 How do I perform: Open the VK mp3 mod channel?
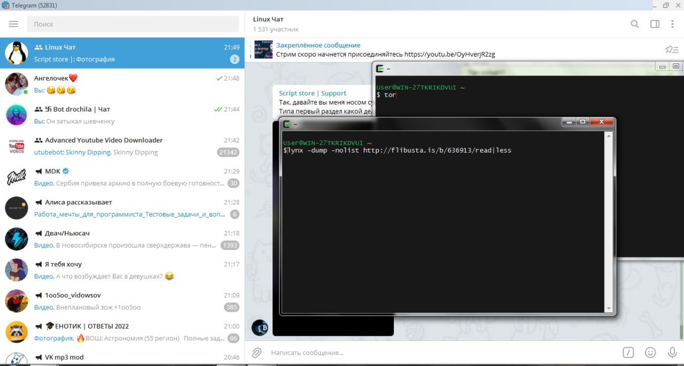click(x=122, y=356)
